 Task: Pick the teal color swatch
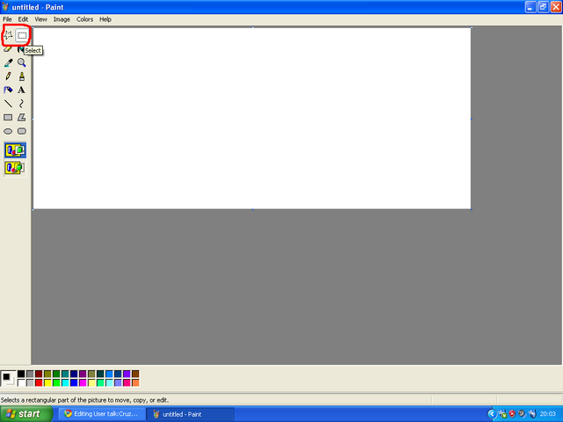click(x=65, y=375)
